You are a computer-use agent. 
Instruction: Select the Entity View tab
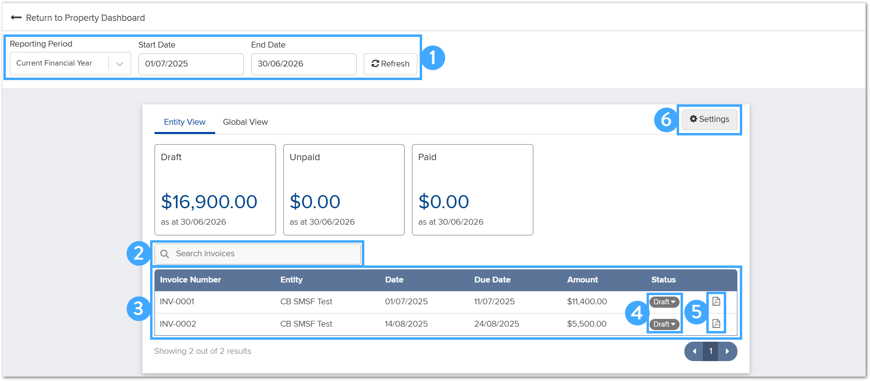click(185, 122)
